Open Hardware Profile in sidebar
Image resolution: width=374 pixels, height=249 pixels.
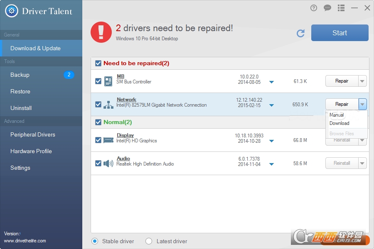(41, 151)
